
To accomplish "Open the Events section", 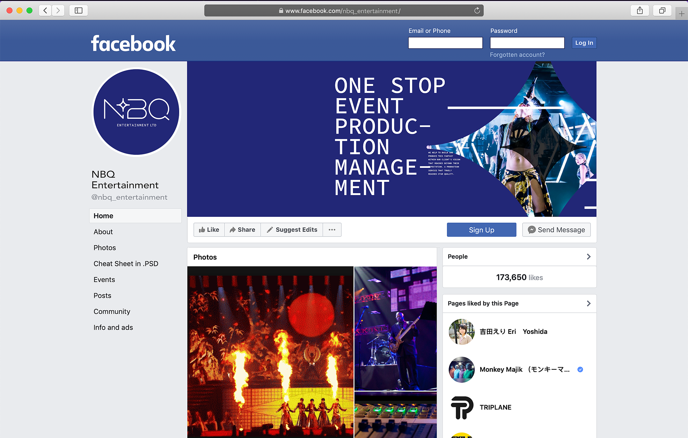I will pyautogui.click(x=104, y=280).
